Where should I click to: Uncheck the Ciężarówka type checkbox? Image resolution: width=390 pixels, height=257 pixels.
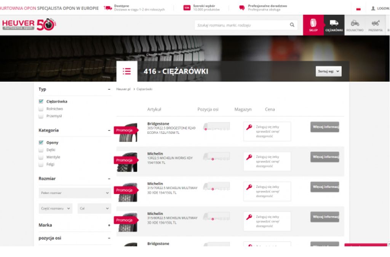(x=41, y=101)
